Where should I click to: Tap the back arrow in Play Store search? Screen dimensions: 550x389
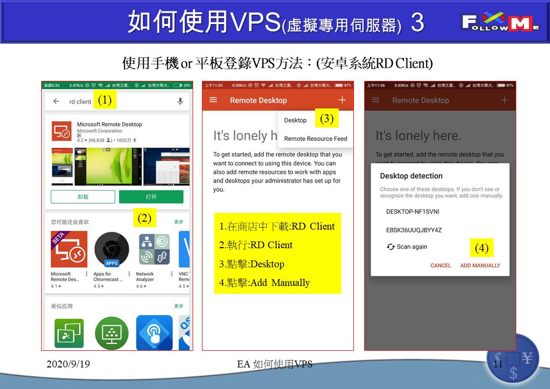[x=56, y=102]
